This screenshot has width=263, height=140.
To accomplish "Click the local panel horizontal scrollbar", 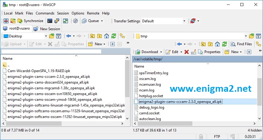I will pos(63,124).
